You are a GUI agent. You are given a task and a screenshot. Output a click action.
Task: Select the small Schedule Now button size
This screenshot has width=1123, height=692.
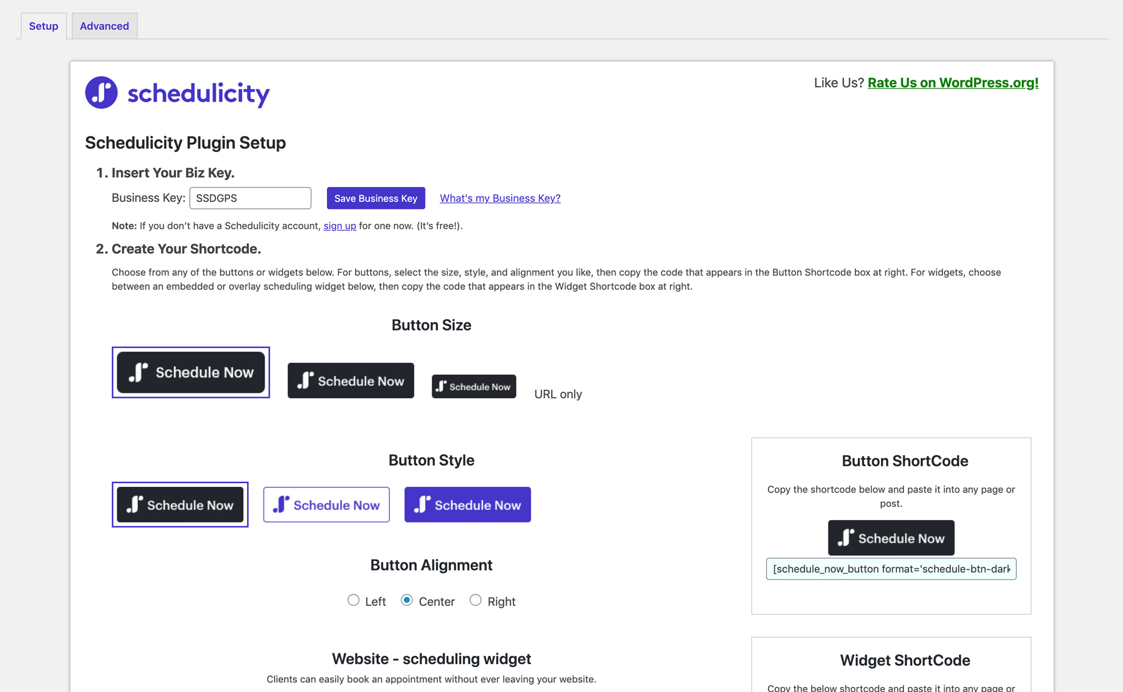[474, 387]
